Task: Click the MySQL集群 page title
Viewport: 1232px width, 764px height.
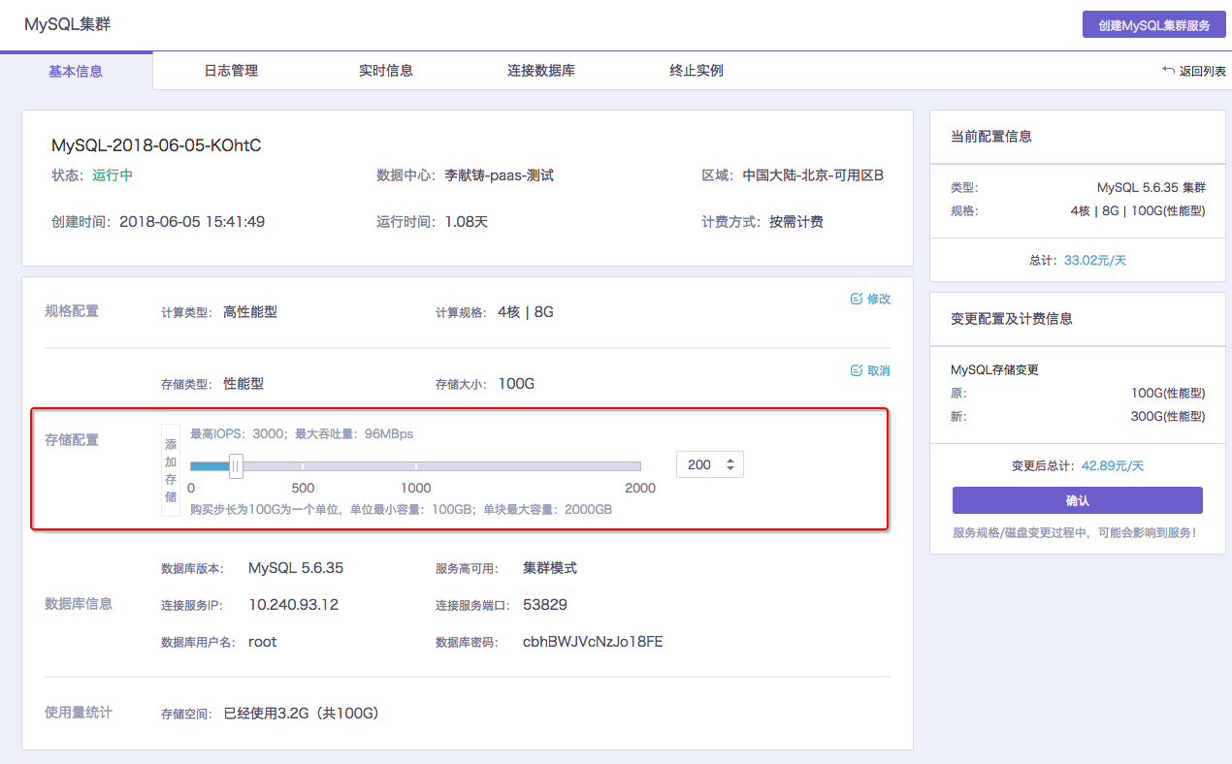Action: coord(68,24)
